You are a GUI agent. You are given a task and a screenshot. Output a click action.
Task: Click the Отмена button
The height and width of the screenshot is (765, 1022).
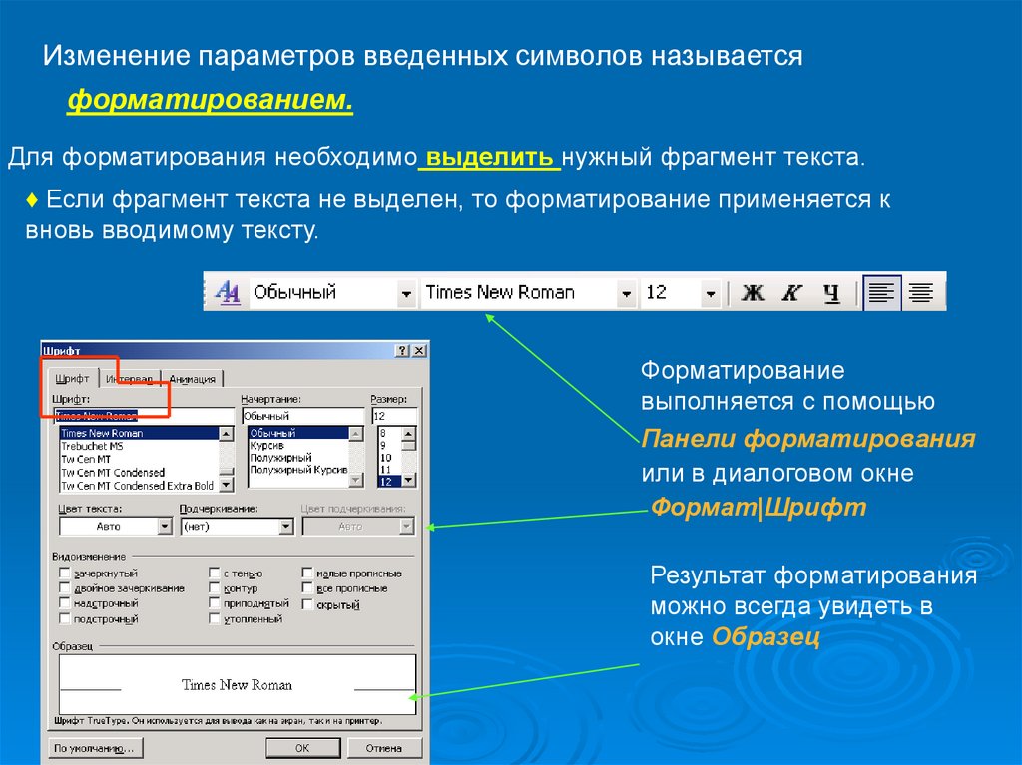pos(383,747)
